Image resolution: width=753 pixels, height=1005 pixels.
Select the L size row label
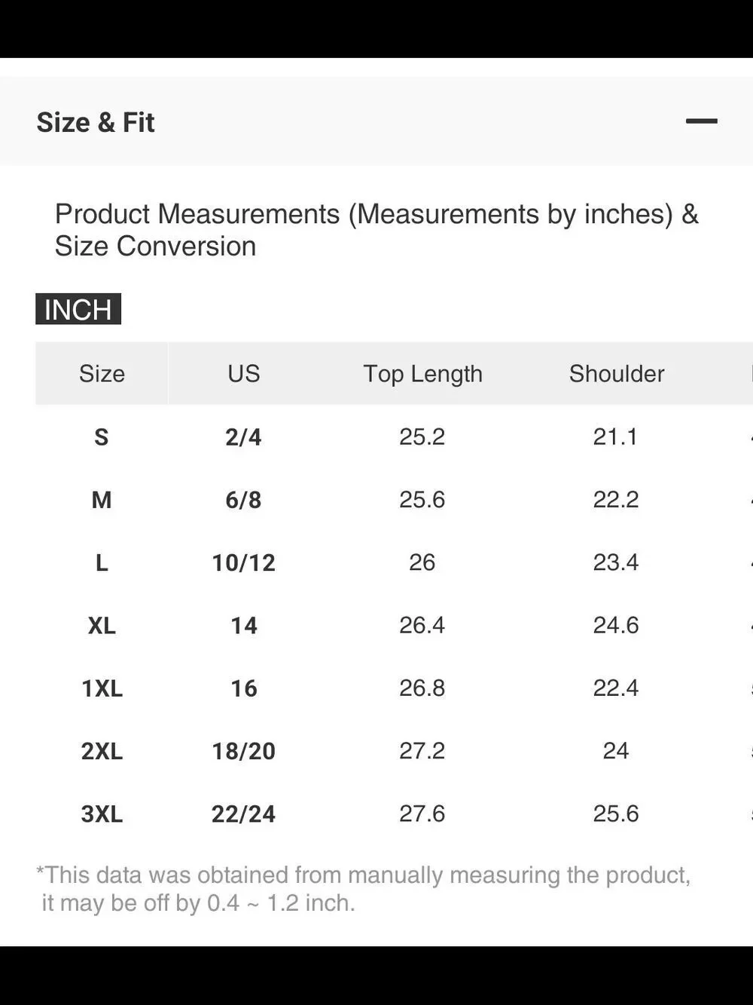(x=102, y=562)
